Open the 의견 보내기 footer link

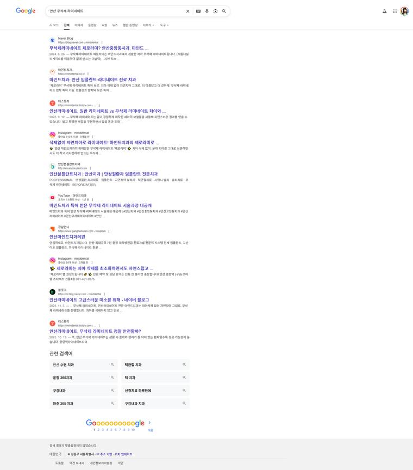[x=77, y=463]
